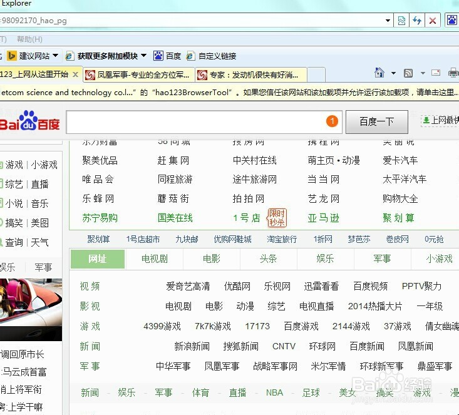Click the add-on information bar message
The width and height of the screenshot is (459, 415).
[x=229, y=93]
